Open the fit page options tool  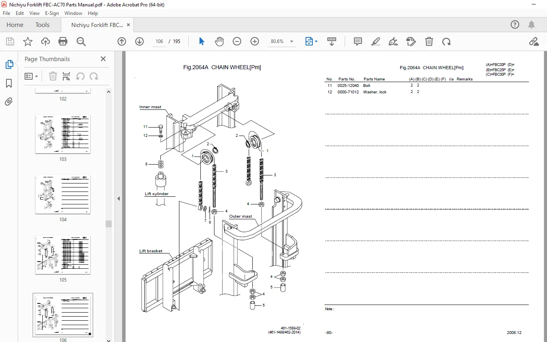pyautogui.click(x=311, y=41)
